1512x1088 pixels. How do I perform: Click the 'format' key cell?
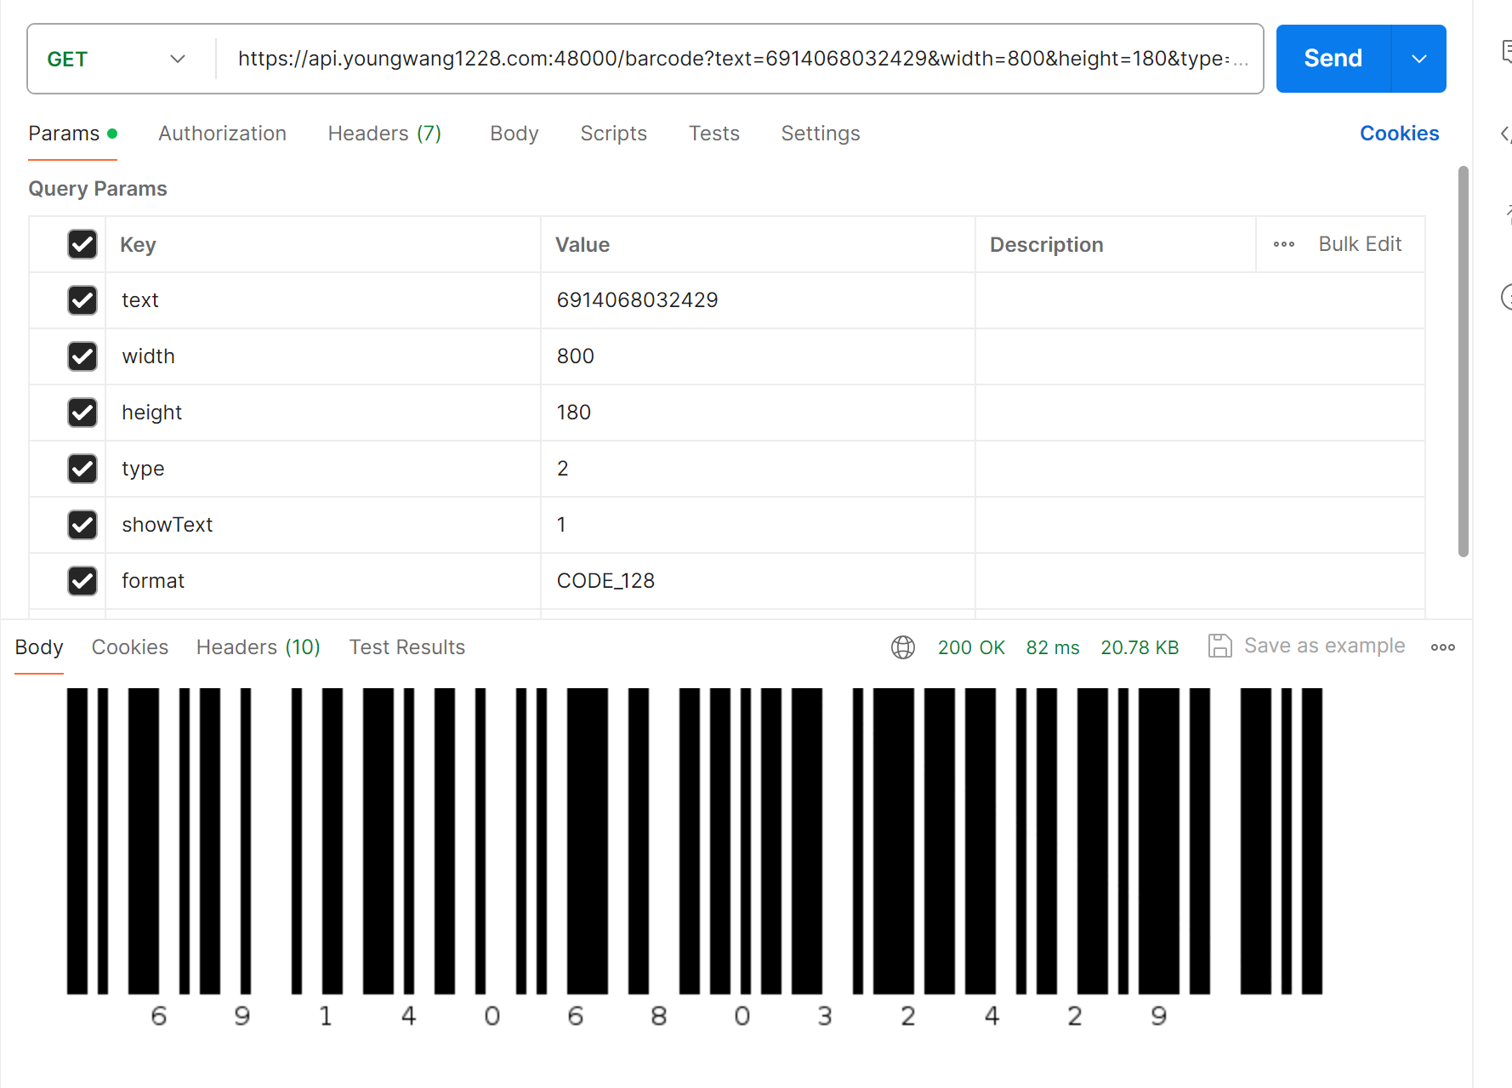click(323, 581)
